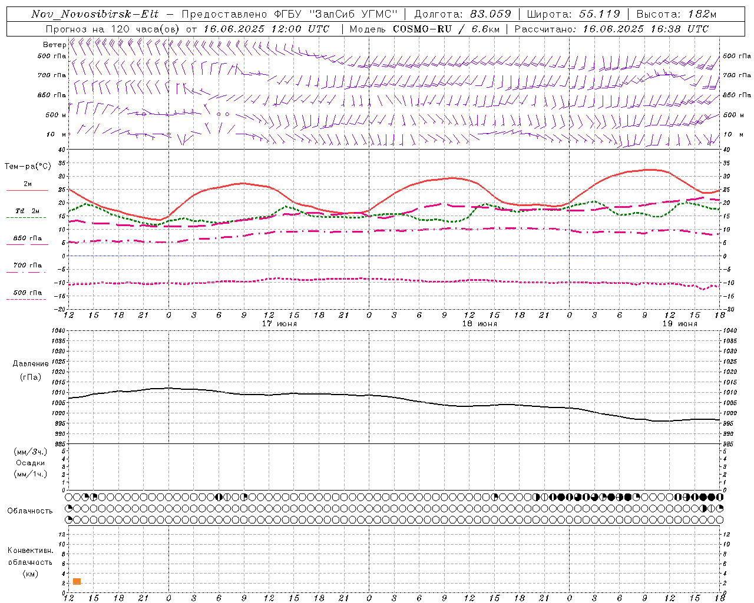The image size is (754, 603).
Task: Click the dash-dot line under the "700 гПа" temperature legend
Action: click(27, 272)
